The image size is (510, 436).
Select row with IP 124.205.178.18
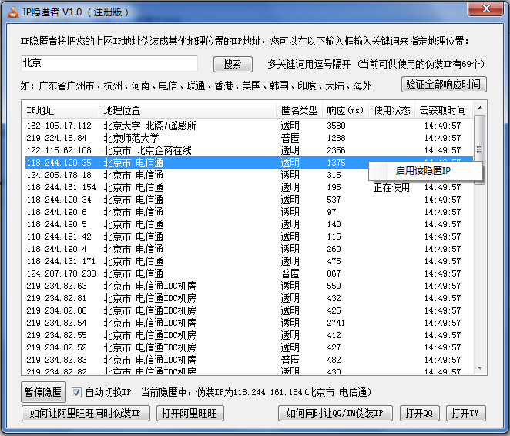point(249,175)
